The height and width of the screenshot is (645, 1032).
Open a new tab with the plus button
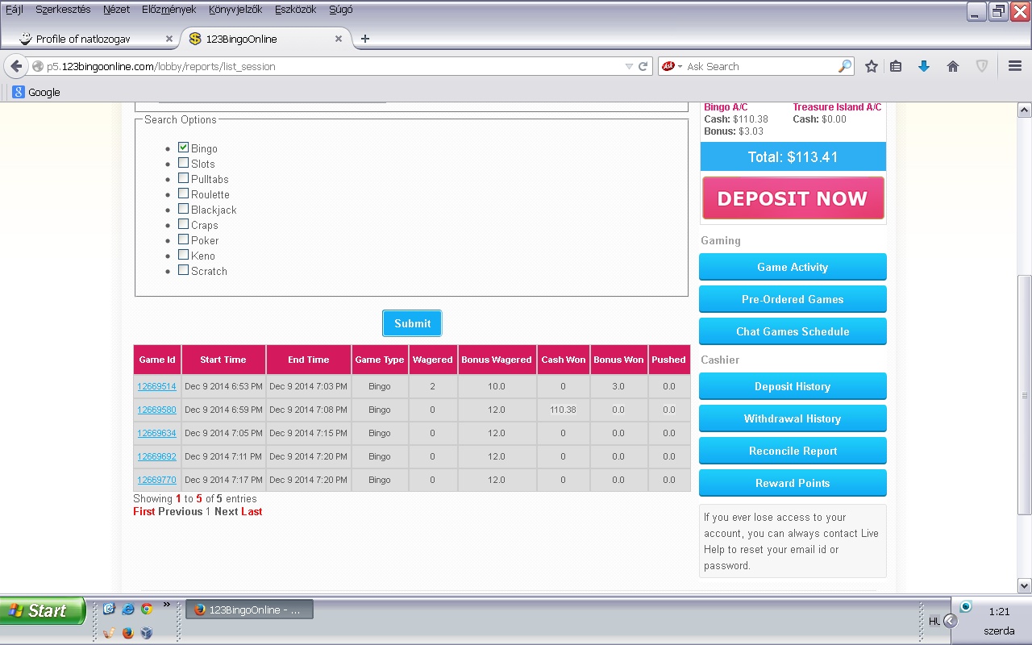point(365,39)
